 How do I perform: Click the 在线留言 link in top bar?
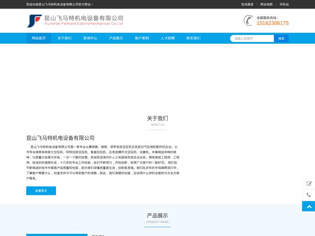(247, 4)
